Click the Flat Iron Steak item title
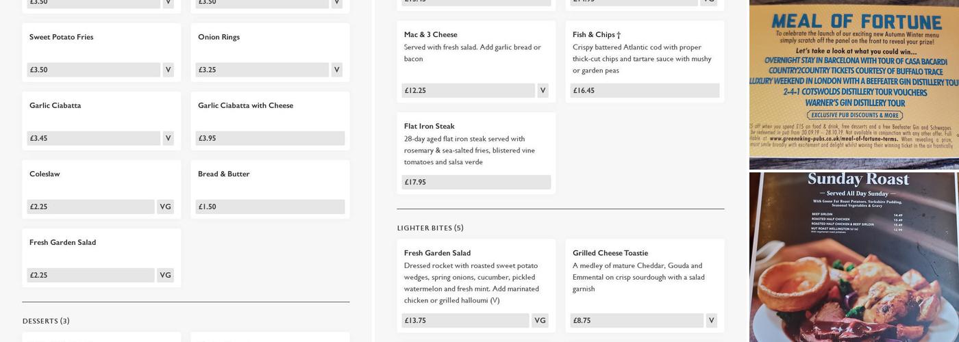Viewport: 959px width, 342px height. (x=429, y=127)
